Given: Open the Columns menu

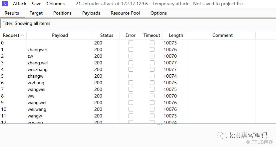Looking at the screenshot, I should click(x=56, y=4).
